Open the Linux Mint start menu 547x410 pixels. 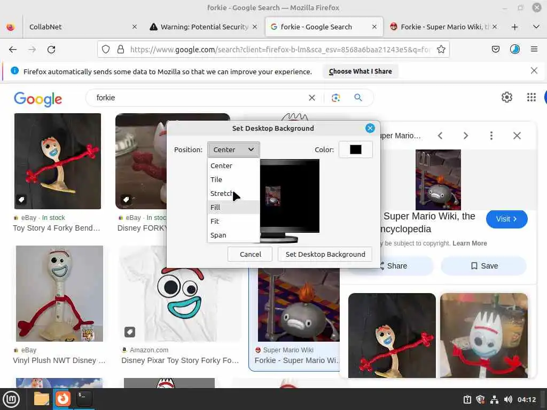point(11,399)
